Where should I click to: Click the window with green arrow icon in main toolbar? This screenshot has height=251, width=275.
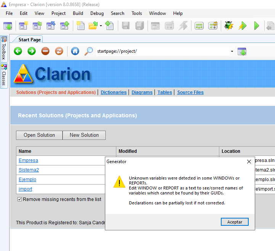click(8, 26)
